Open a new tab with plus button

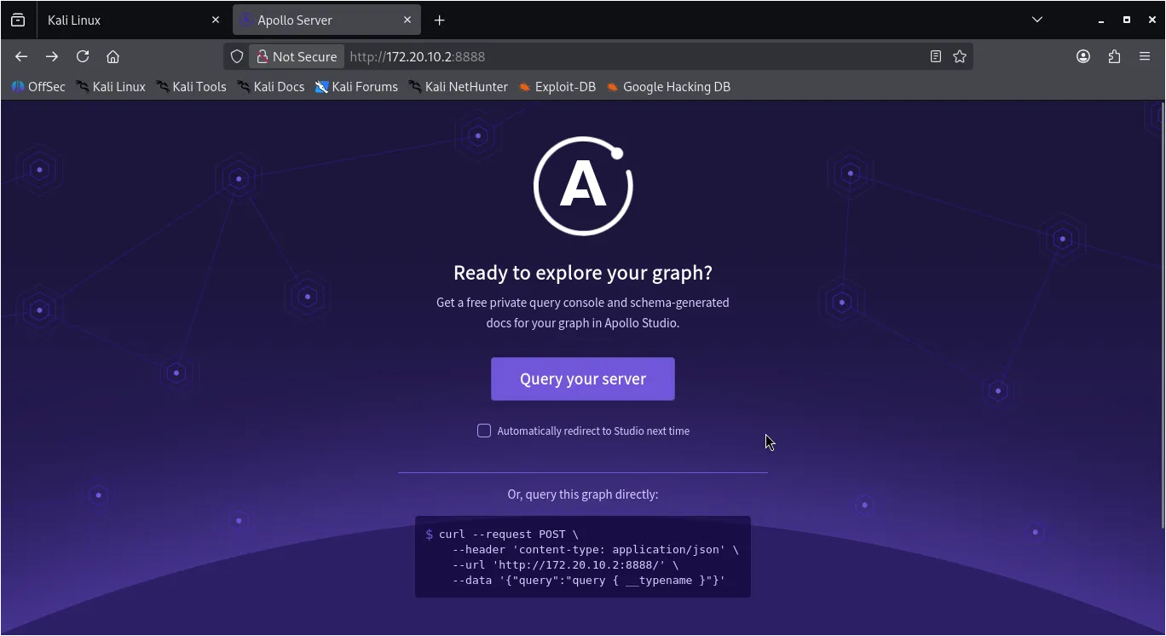click(439, 20)
